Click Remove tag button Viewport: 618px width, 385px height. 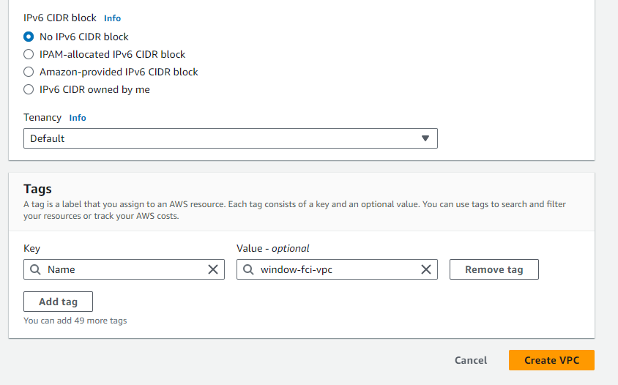click(x=494, y=269)
